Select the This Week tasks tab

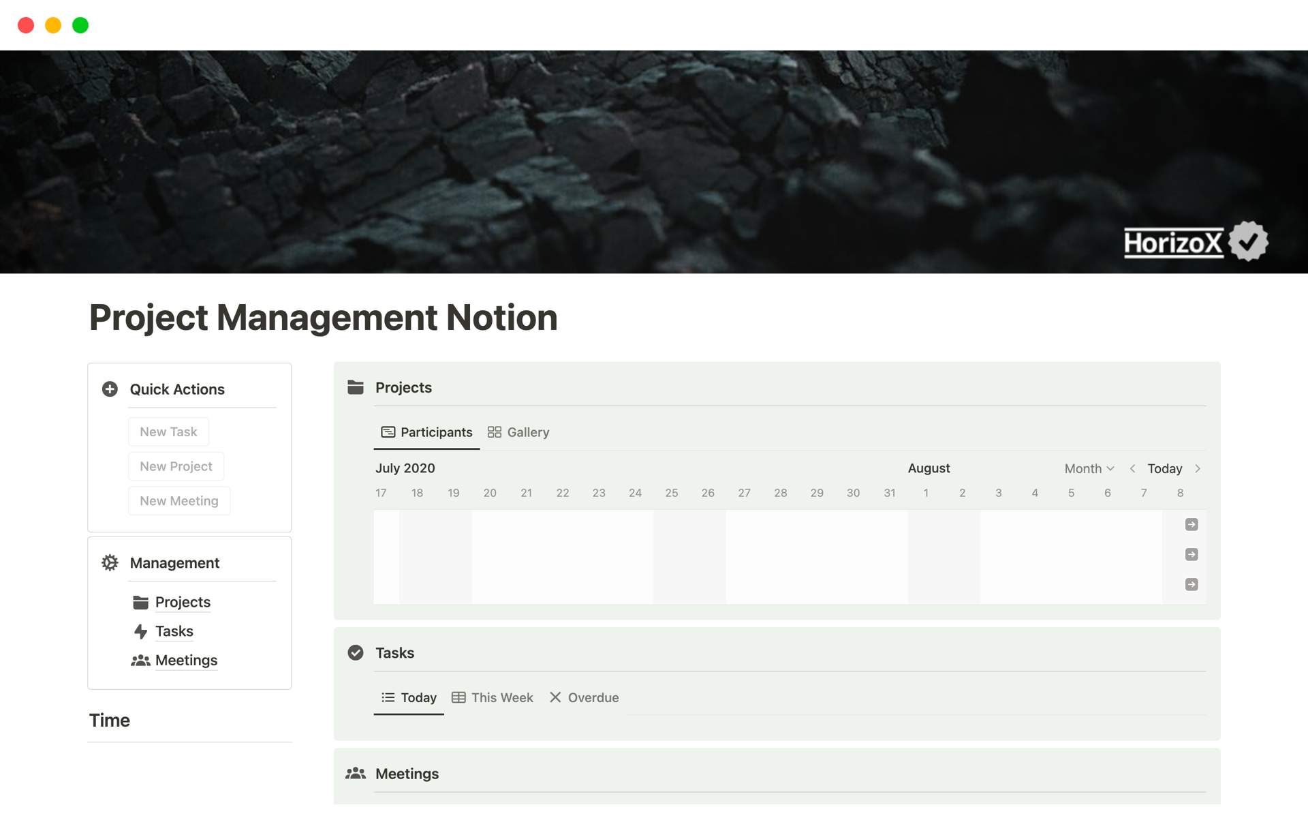coord(493,697)
